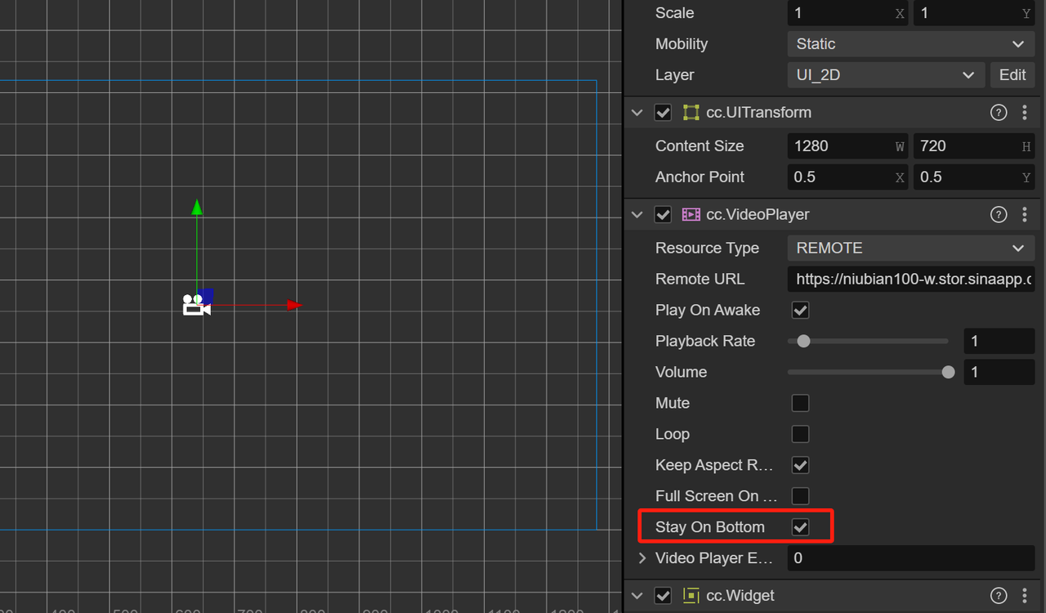
Task: Open cc.VideoPlayer more options menu
Action: (1025, 215)
